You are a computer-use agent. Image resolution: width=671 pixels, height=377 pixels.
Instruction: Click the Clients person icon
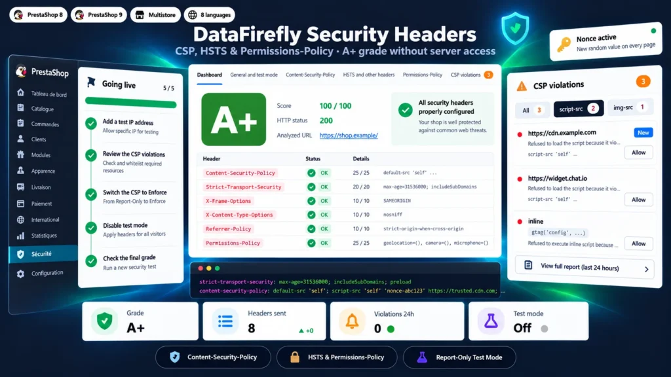coord(20,139)
